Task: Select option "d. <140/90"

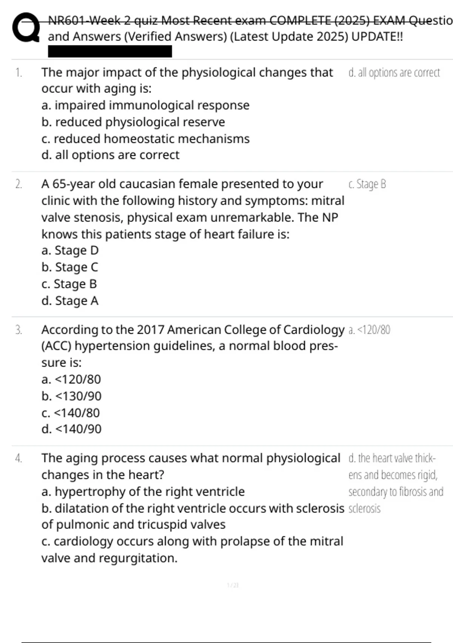Action: [71, 429]
